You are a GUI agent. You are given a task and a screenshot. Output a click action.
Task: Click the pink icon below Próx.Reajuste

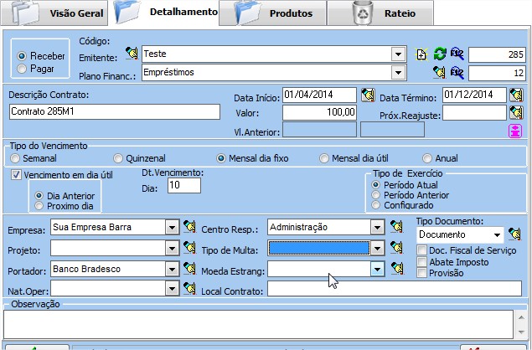click(516, 130)
